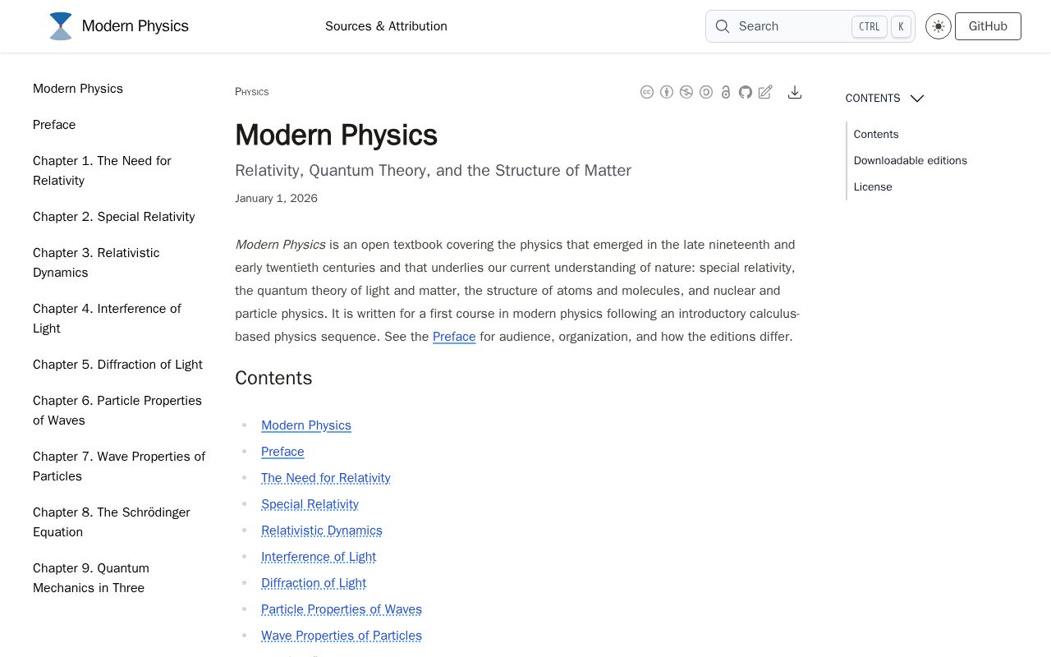Click the CC NonCommercial icon
This screenshot has width=1051, height=657.
686,92
